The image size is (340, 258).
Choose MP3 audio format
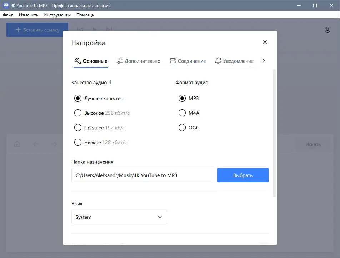click(x=189, y=98)
